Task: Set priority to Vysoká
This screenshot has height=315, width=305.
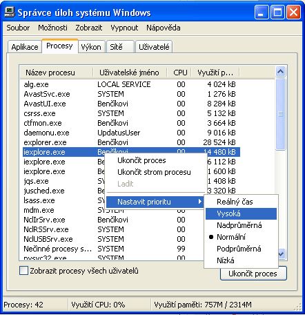Action: pos(241,213)
